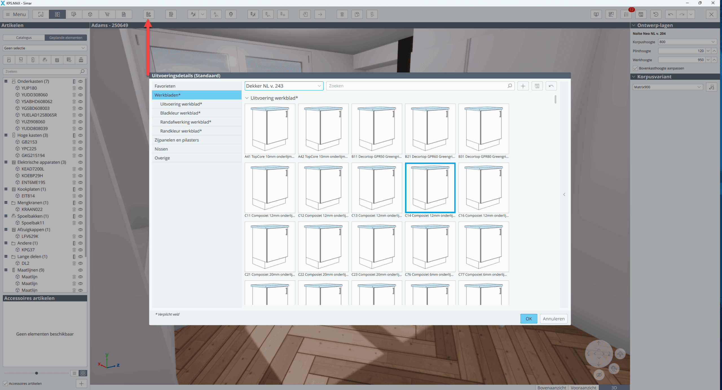Click the OK button
722x390 pixels.
529,318
